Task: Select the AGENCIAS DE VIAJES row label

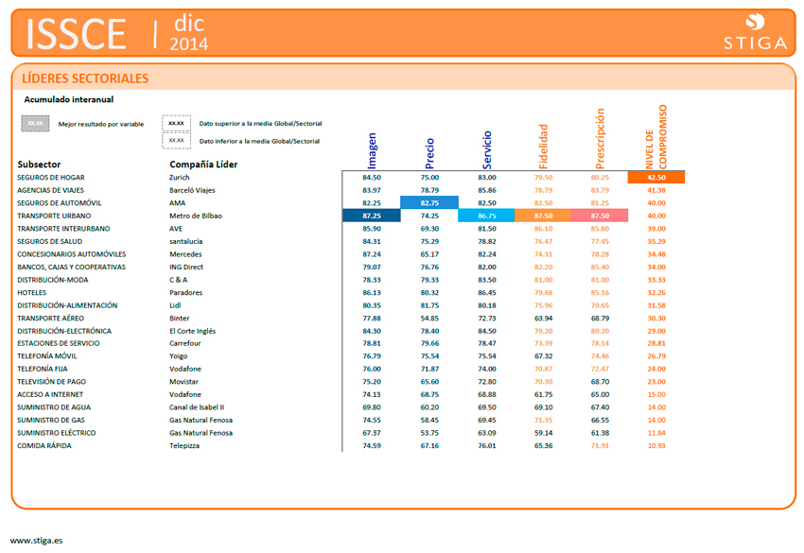Action: tap(51, 190)
